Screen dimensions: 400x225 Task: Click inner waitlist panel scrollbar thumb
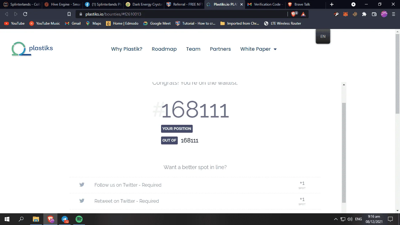click(x=344, y=152)
